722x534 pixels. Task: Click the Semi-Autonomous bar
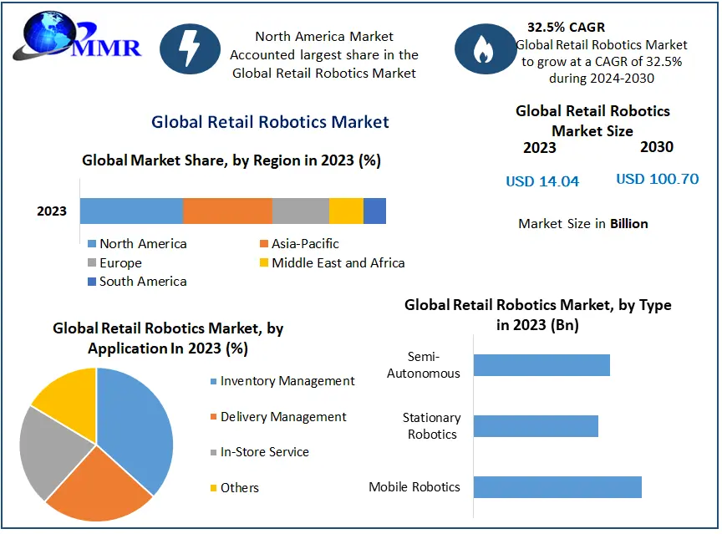[541, 365]
